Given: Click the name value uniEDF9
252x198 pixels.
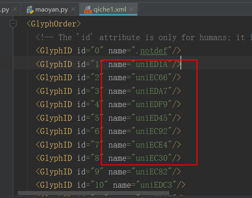Looking at the screenshot, I should [151, 105].
